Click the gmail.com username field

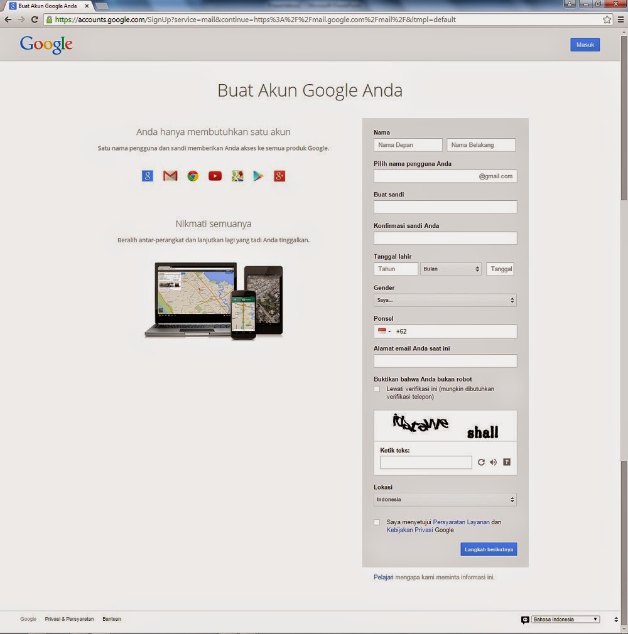445,176
